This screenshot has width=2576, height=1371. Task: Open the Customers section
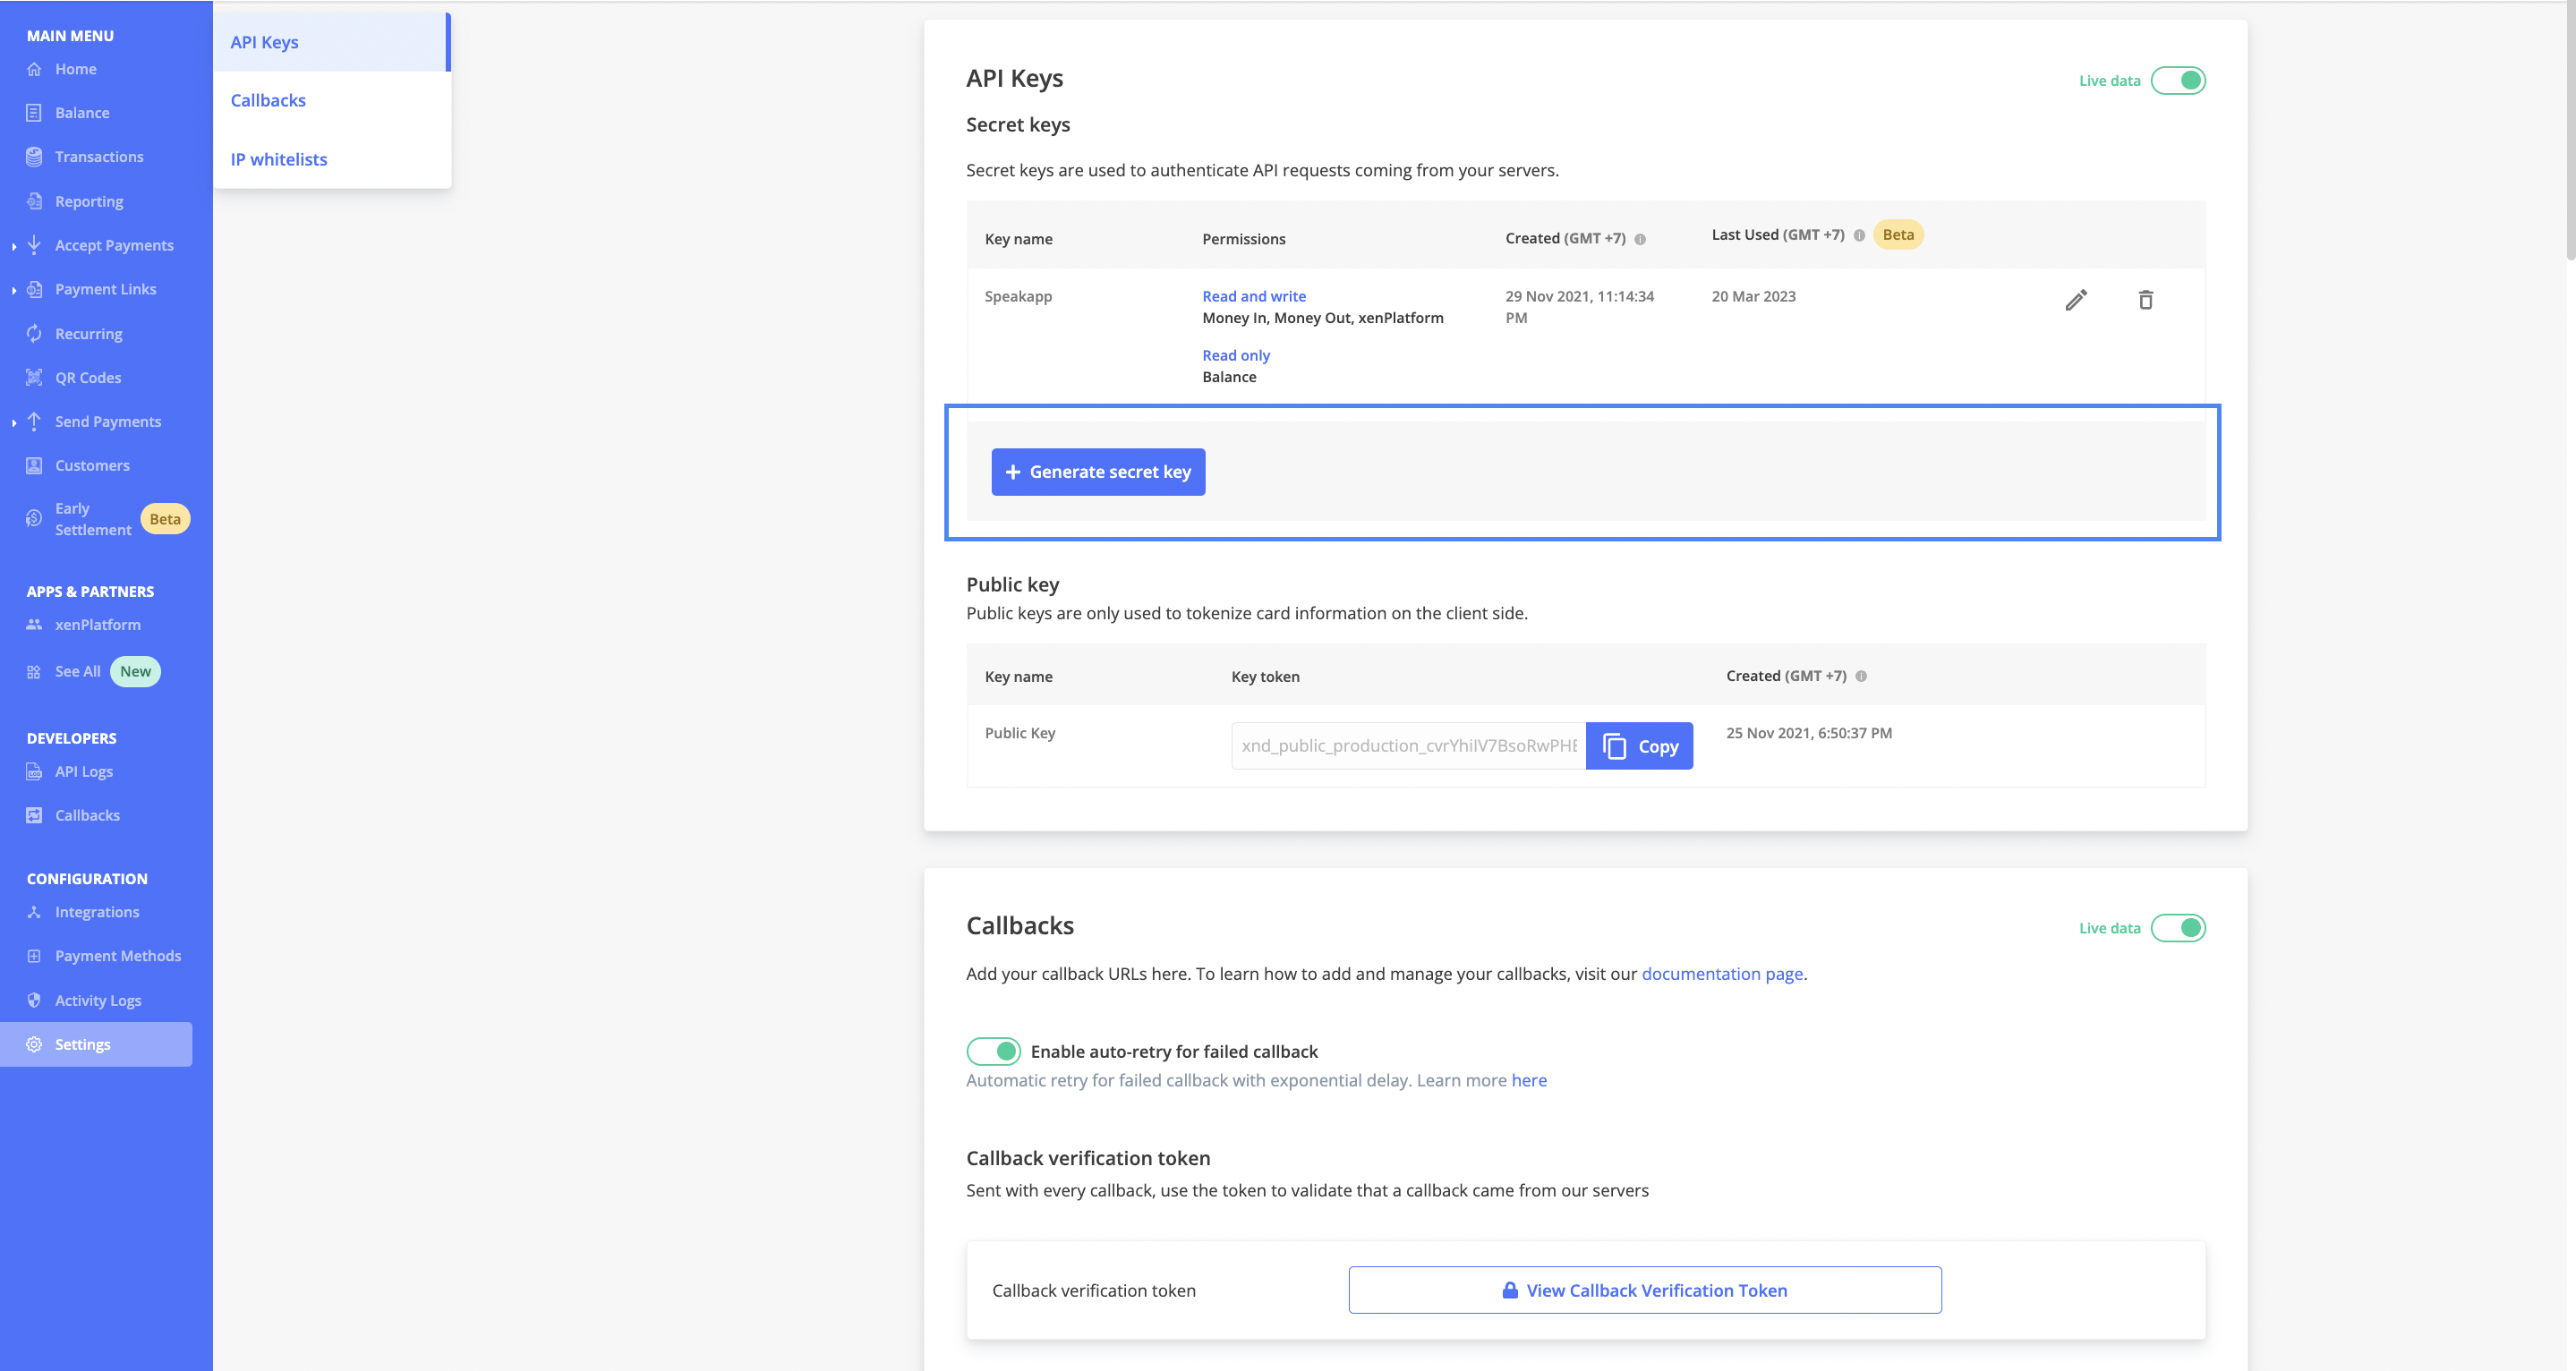[x=92, y=465]
